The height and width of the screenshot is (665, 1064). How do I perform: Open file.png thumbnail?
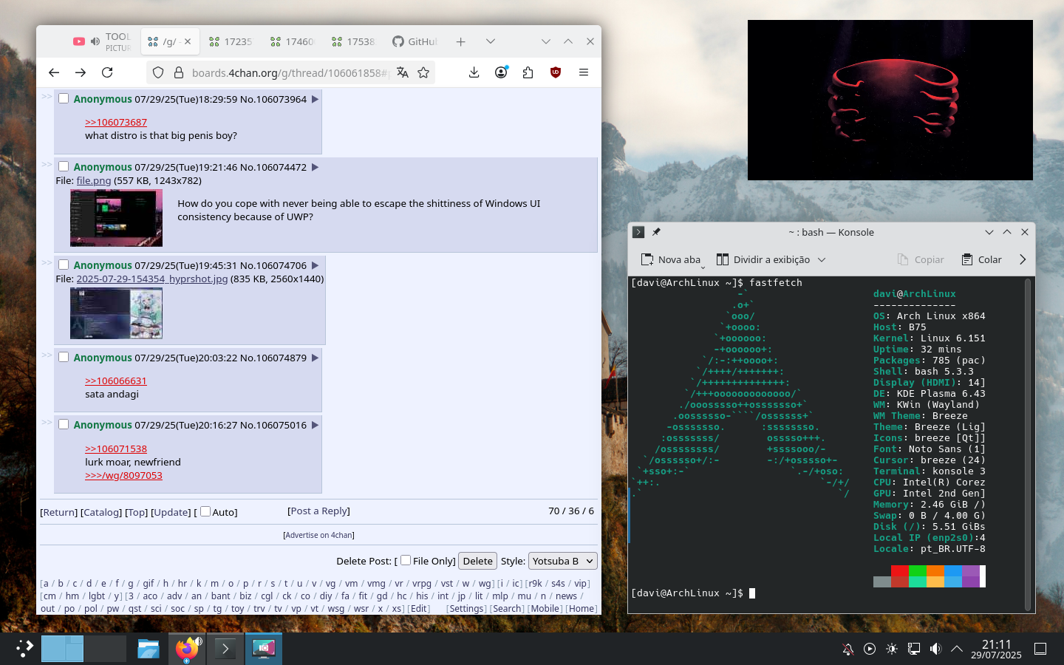click(116, 218)
